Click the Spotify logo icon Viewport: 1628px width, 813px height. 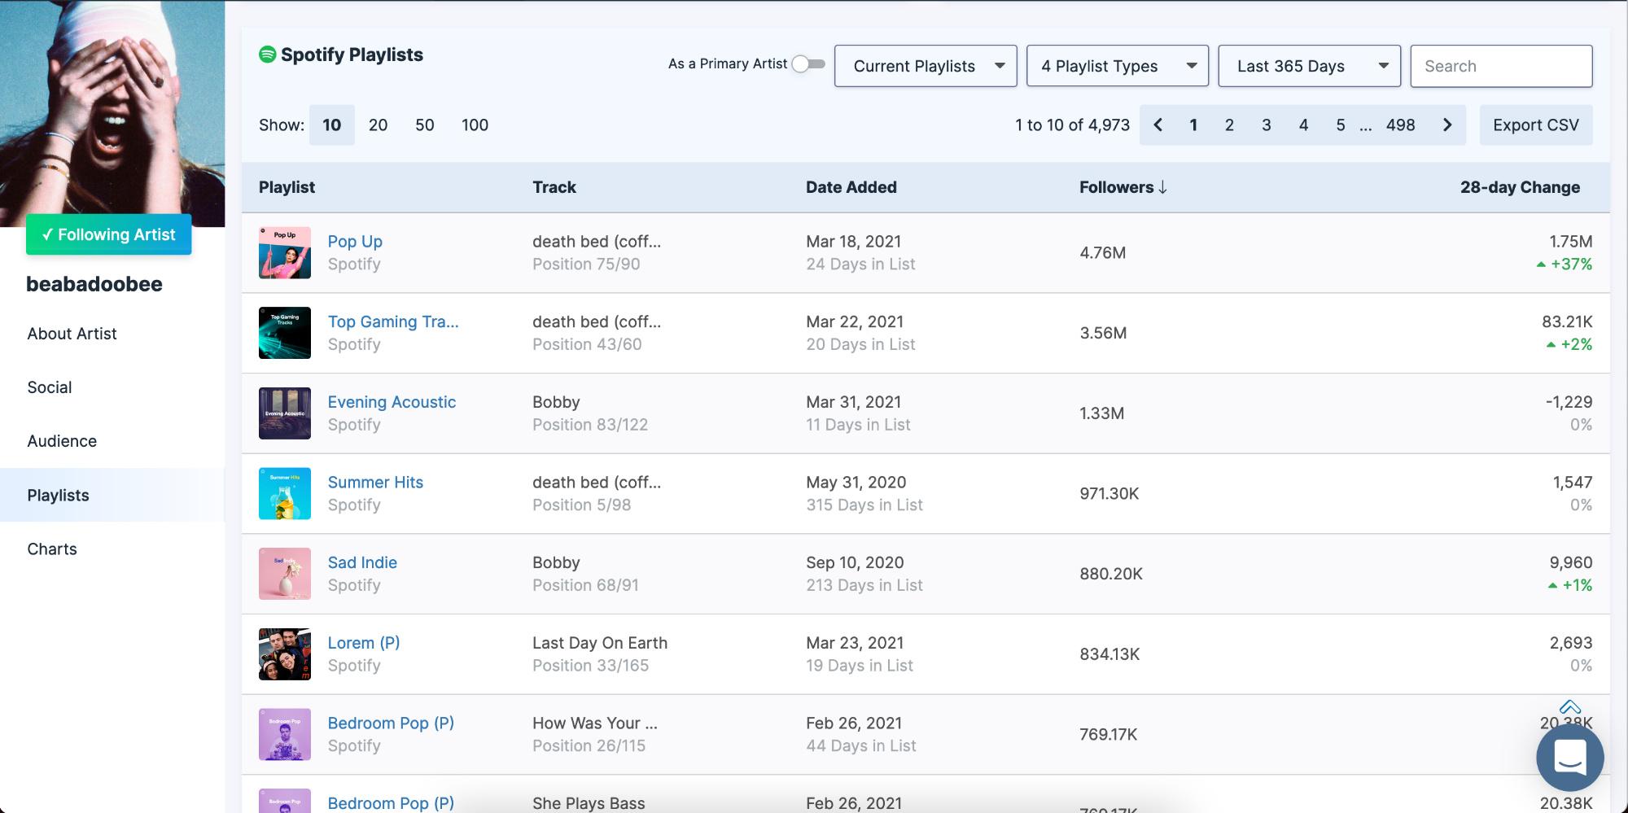[x=267, y=55]
